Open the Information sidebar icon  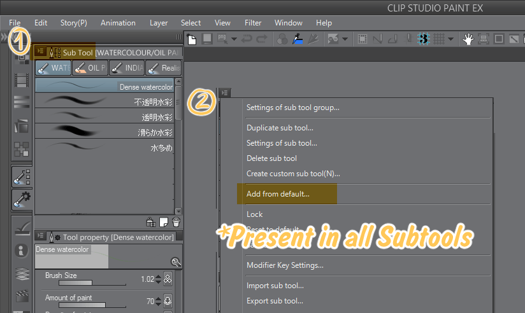[22, 251]
